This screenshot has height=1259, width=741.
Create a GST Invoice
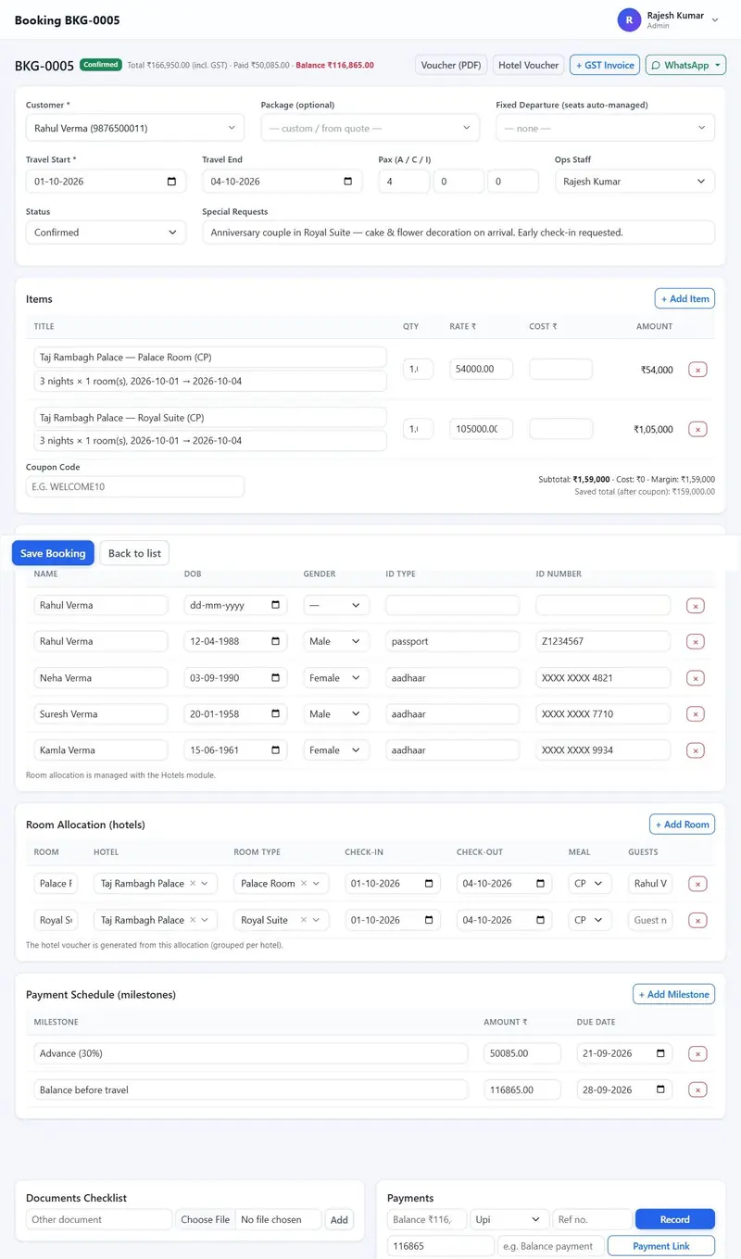[605, 65]
